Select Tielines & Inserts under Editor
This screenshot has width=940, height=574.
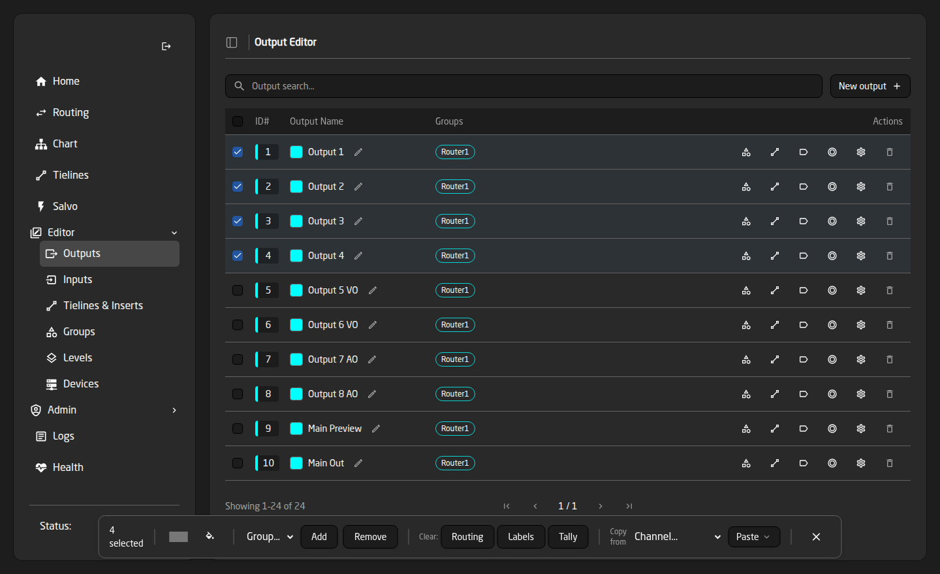[110, 306]
